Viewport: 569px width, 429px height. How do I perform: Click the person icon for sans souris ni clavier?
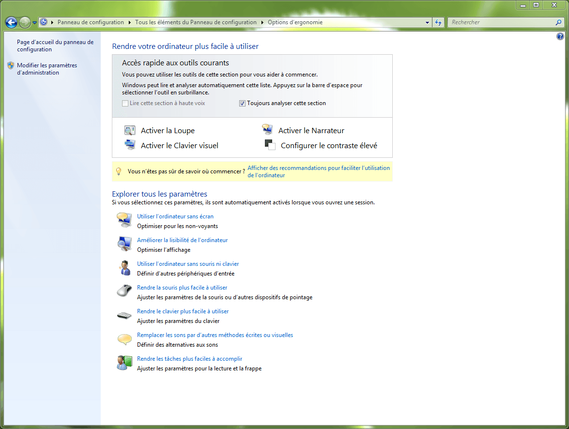124,268
